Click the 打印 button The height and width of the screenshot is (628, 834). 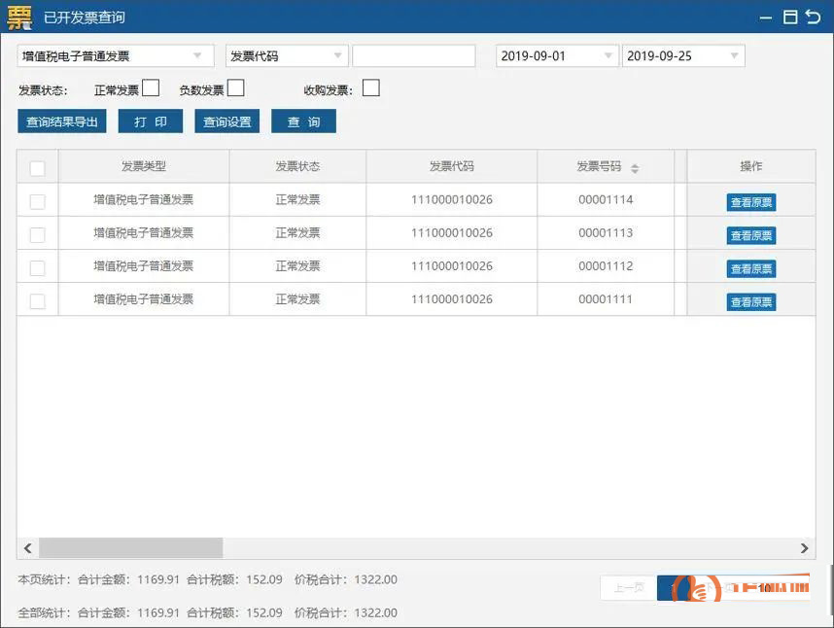(x=151, y=122)
